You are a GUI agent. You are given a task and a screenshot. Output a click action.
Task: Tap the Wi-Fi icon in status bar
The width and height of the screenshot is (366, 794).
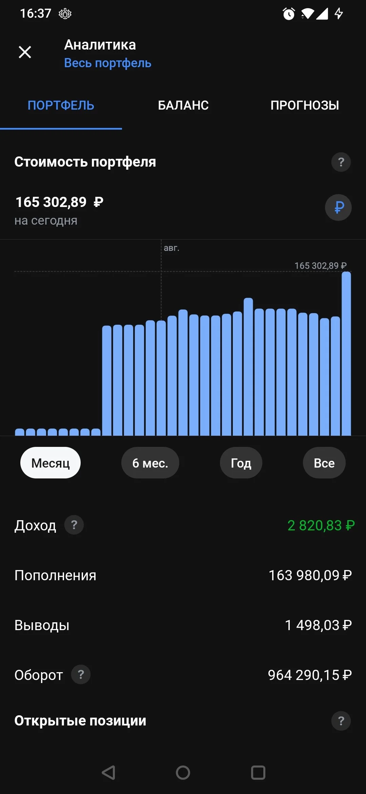[307, 14]
